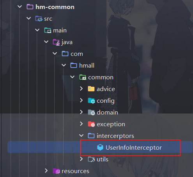Click the src source folder icon

tap(39, 18)
